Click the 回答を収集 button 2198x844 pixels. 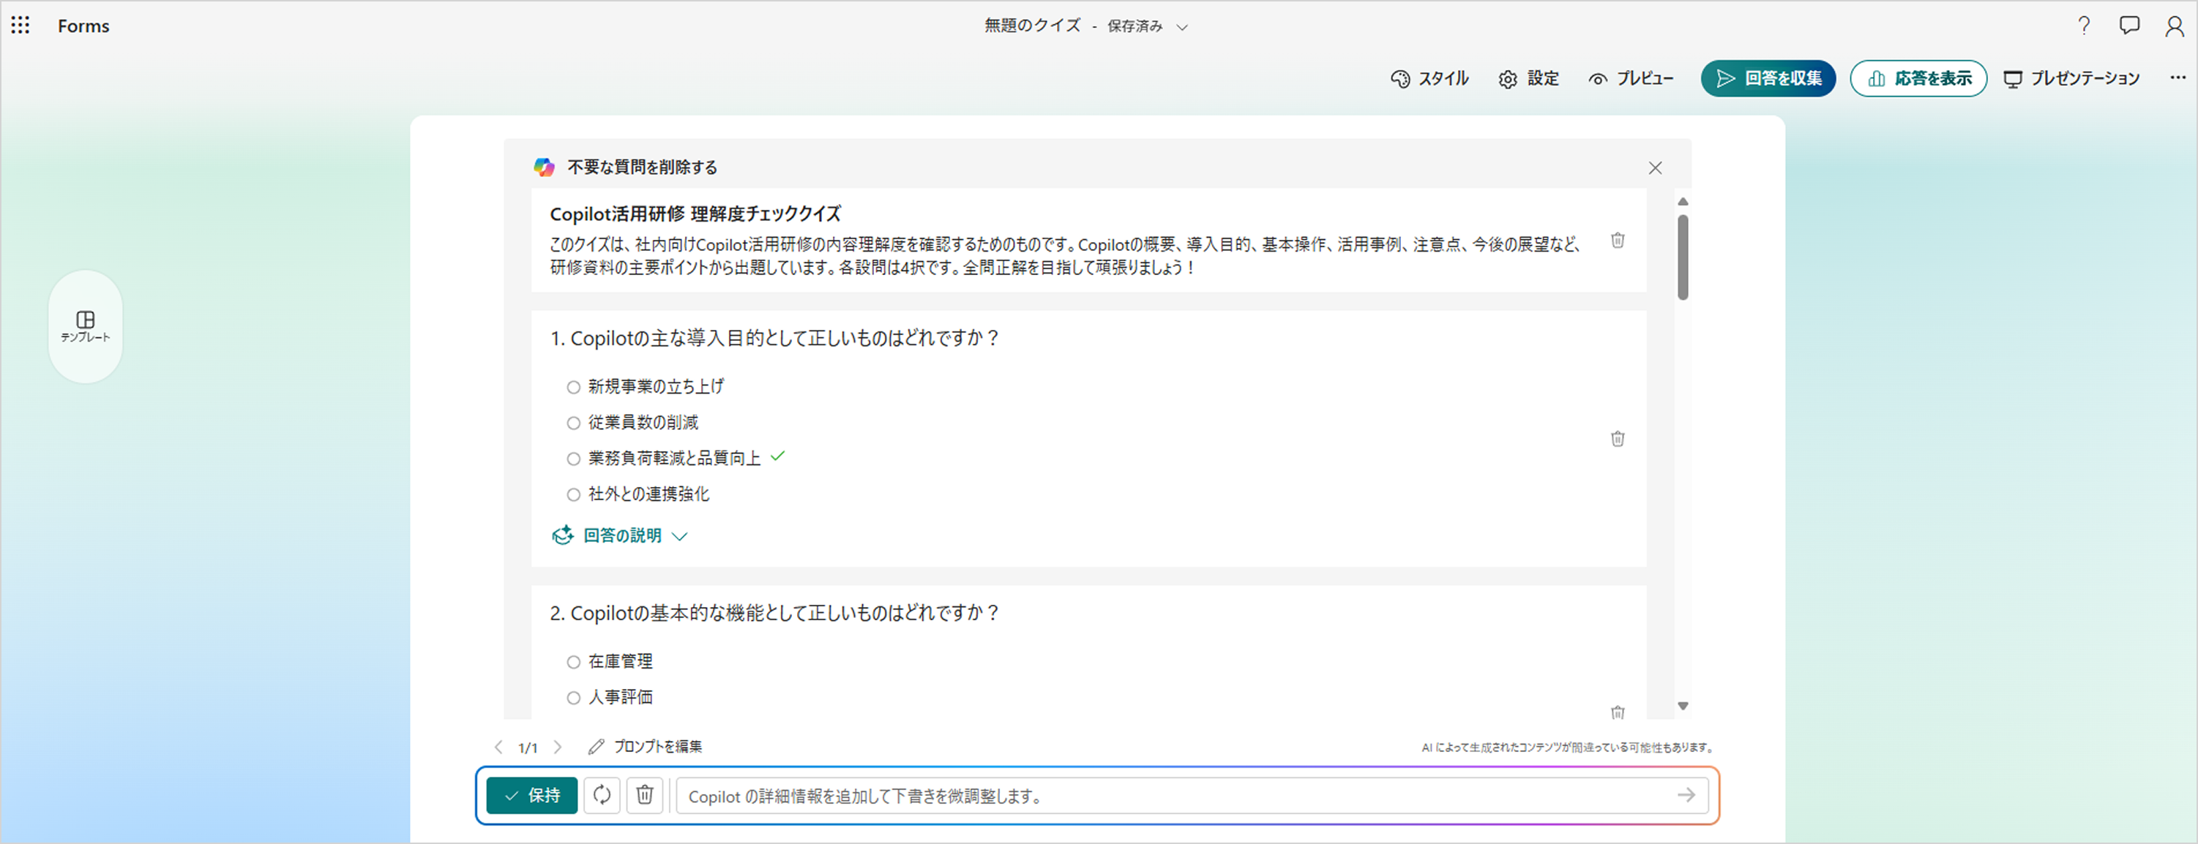pyautogui.click(x=1768, y=78)
